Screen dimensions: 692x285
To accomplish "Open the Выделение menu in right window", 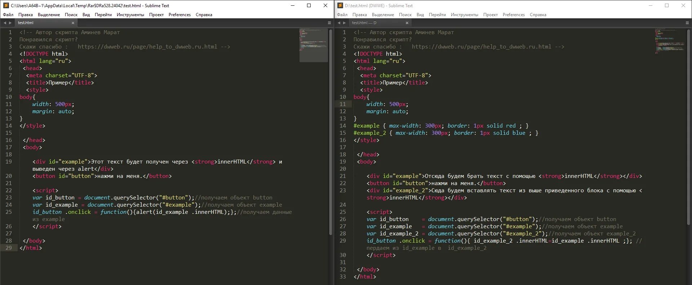I will click(x=383, y=15).
